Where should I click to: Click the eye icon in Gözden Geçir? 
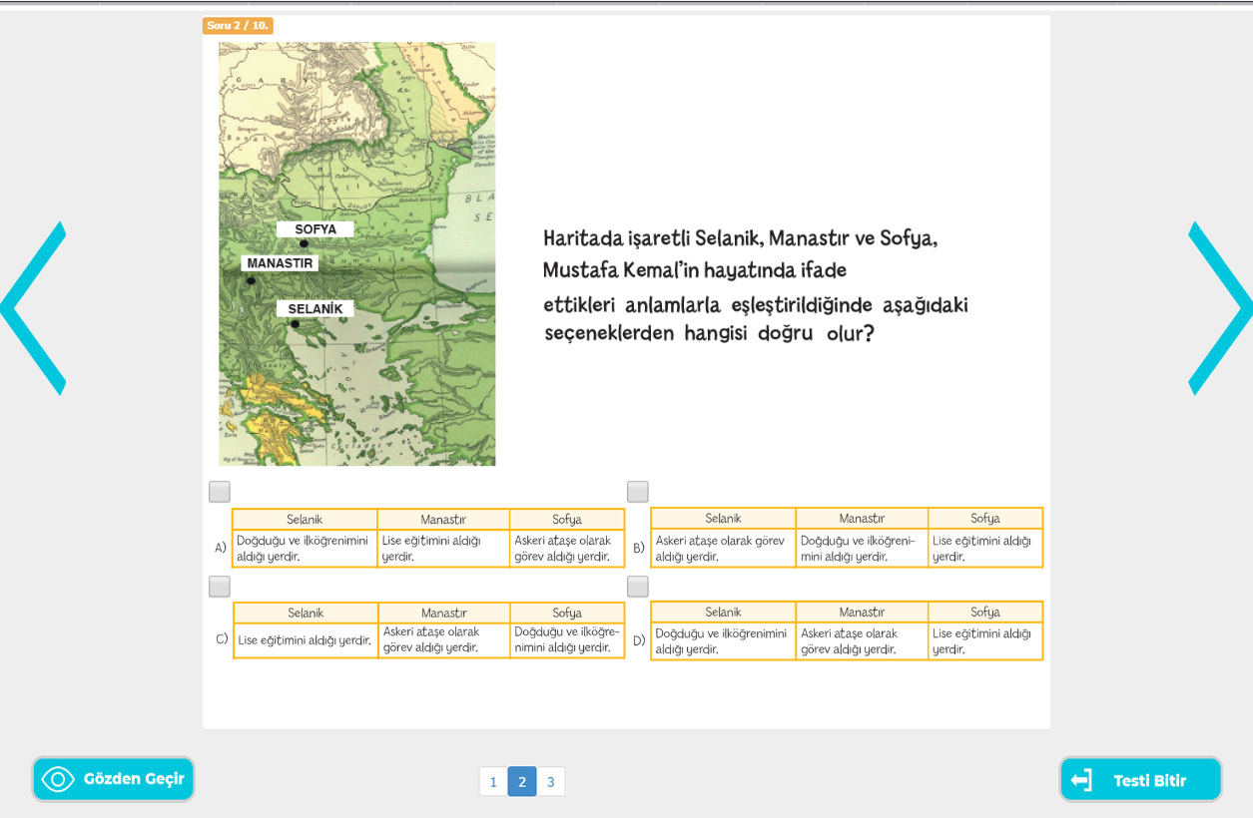[58, 779]
